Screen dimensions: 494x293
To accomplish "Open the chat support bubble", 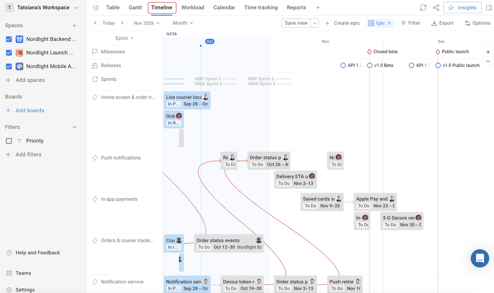I will tap(480, 258).
